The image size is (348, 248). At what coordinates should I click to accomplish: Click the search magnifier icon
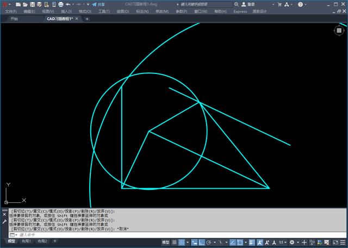pos(237,4)
